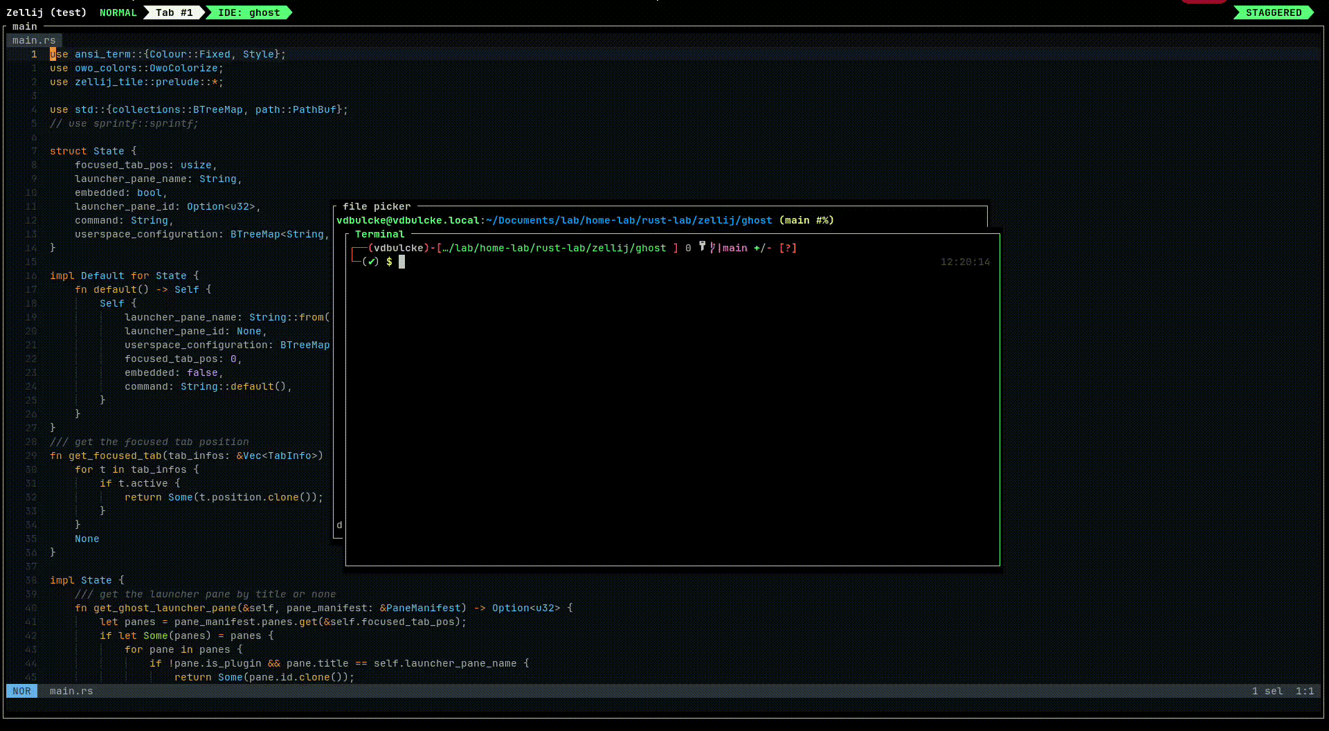1329x731 pixels.
Task: Click the NORMAL mode indicator
Action: point(118,12)
